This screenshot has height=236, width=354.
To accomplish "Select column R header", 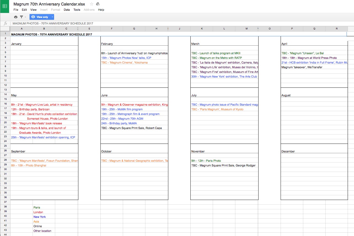I will (x=337, y=29).
